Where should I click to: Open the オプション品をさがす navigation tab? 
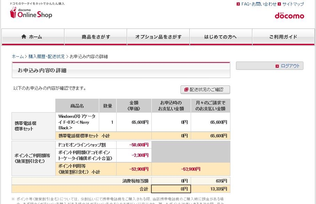pyautogui.click(x=158, y=37)
